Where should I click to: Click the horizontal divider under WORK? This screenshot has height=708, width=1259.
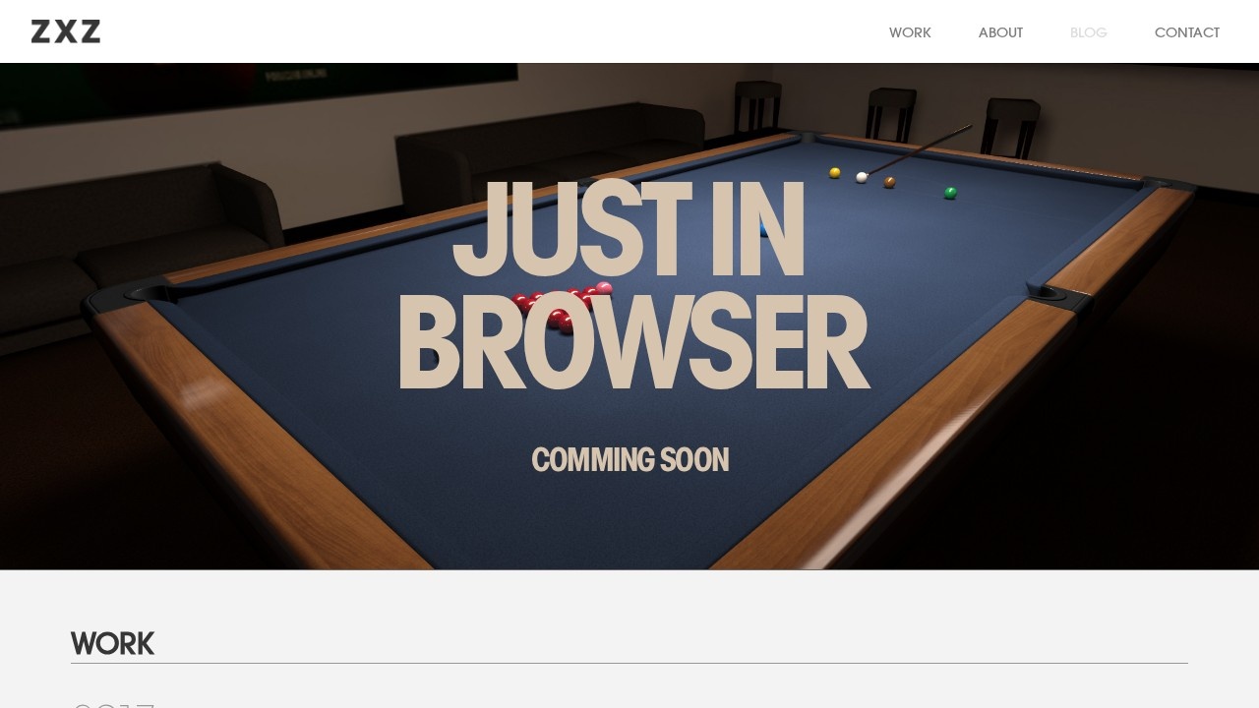click(x=629, y=661)
